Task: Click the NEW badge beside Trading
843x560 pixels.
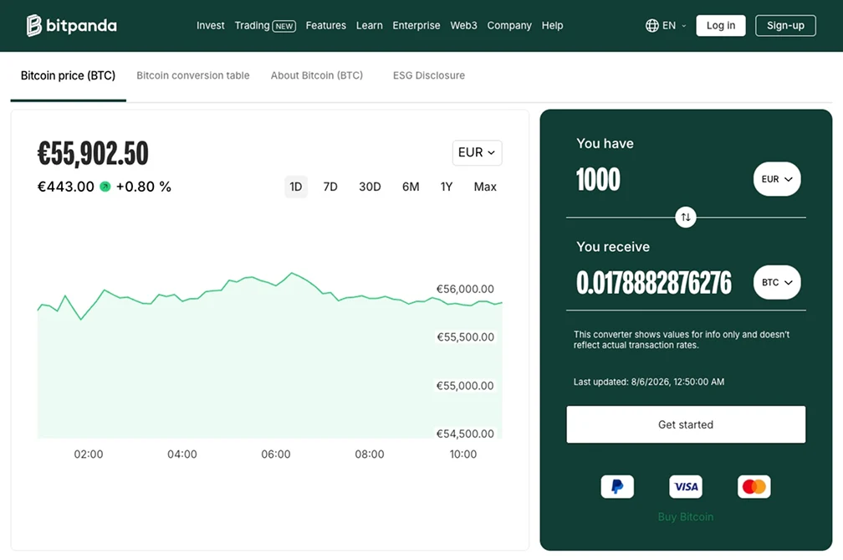Action: [284, 26]
